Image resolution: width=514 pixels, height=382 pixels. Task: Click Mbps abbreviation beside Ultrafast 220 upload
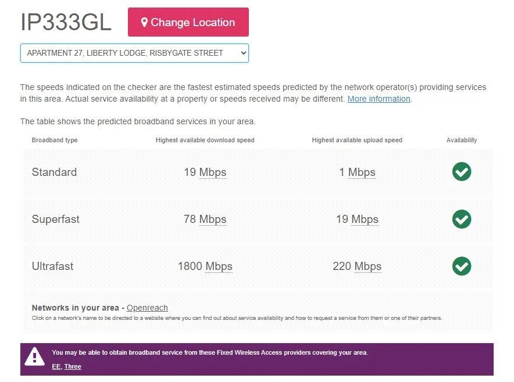point(368,266)
